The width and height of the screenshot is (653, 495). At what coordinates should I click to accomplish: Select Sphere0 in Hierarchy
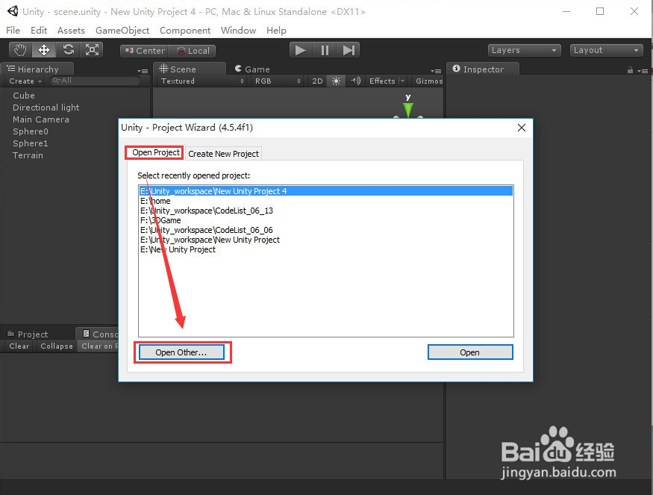(31, 131)
